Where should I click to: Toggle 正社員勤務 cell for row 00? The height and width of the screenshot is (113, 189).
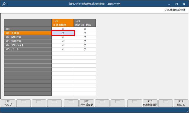click(63, 29)
